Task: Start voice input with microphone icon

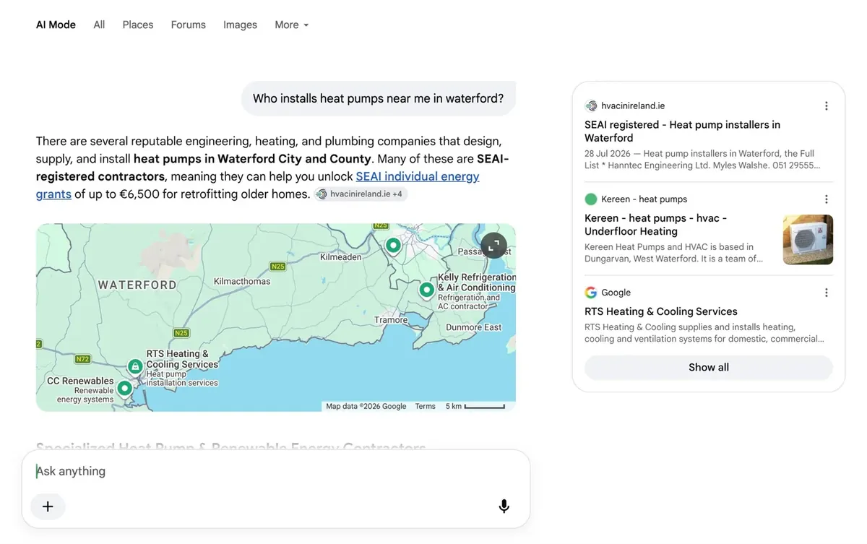Action: pyautogui.click(x=504, y=506)
